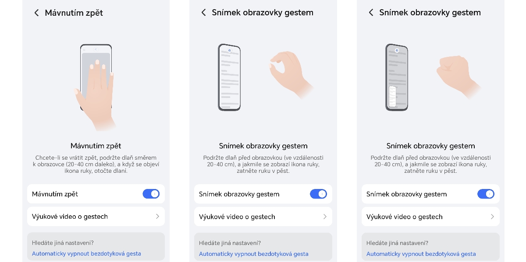Screen dimensions: 526x262
Task: Tap the Mávnutím zpět description text about rotating palm
Action: click(96, 164)
